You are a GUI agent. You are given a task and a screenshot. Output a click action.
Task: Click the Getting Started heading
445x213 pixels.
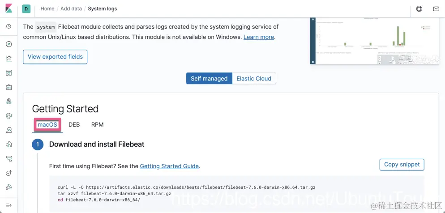[x=65, y=109]
